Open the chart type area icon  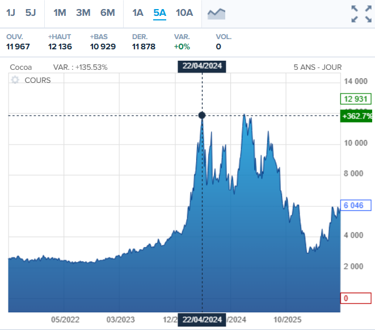click(217, 14)
